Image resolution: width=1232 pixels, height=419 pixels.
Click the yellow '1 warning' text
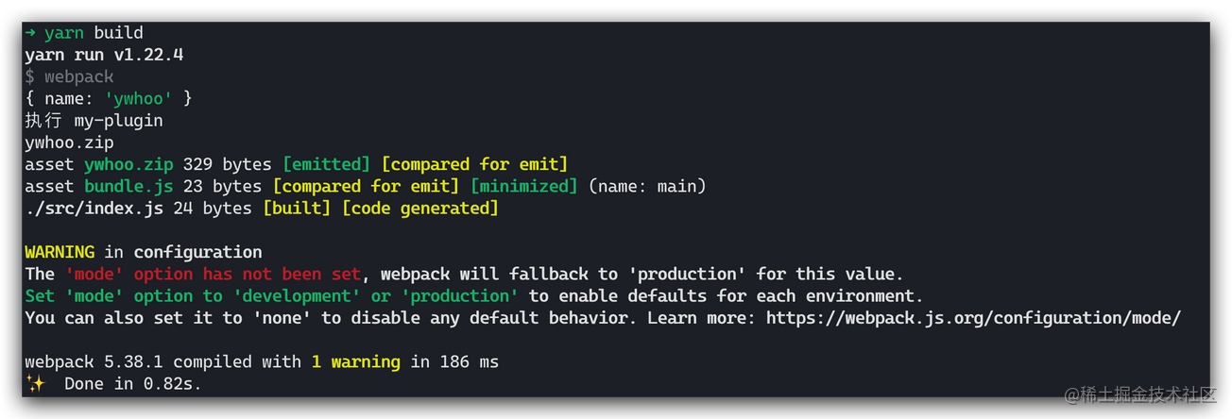(356, 362)
